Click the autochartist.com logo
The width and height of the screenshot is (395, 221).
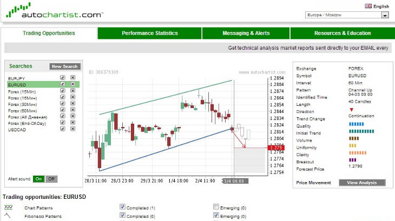[x=54, y=11]
